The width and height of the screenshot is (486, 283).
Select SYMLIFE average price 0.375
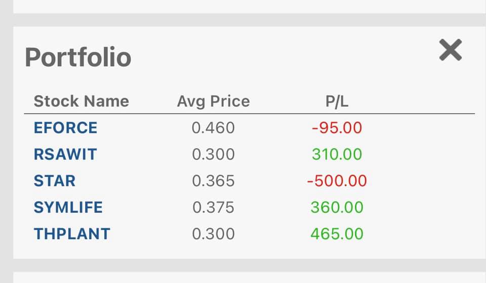(x=213, y=207)
